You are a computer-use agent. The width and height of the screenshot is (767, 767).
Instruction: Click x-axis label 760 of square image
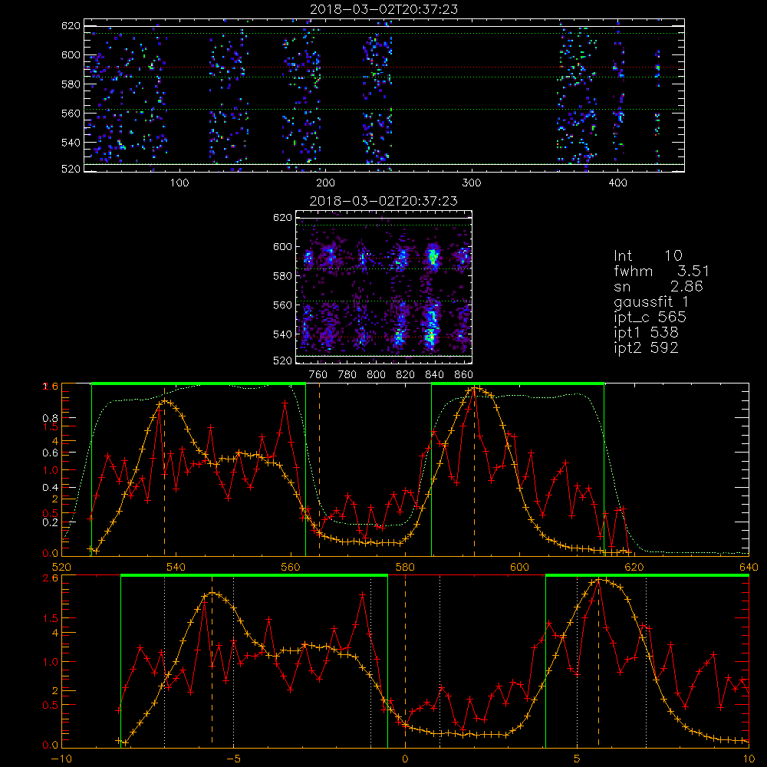pyautogui.click(x=318, y=375)
